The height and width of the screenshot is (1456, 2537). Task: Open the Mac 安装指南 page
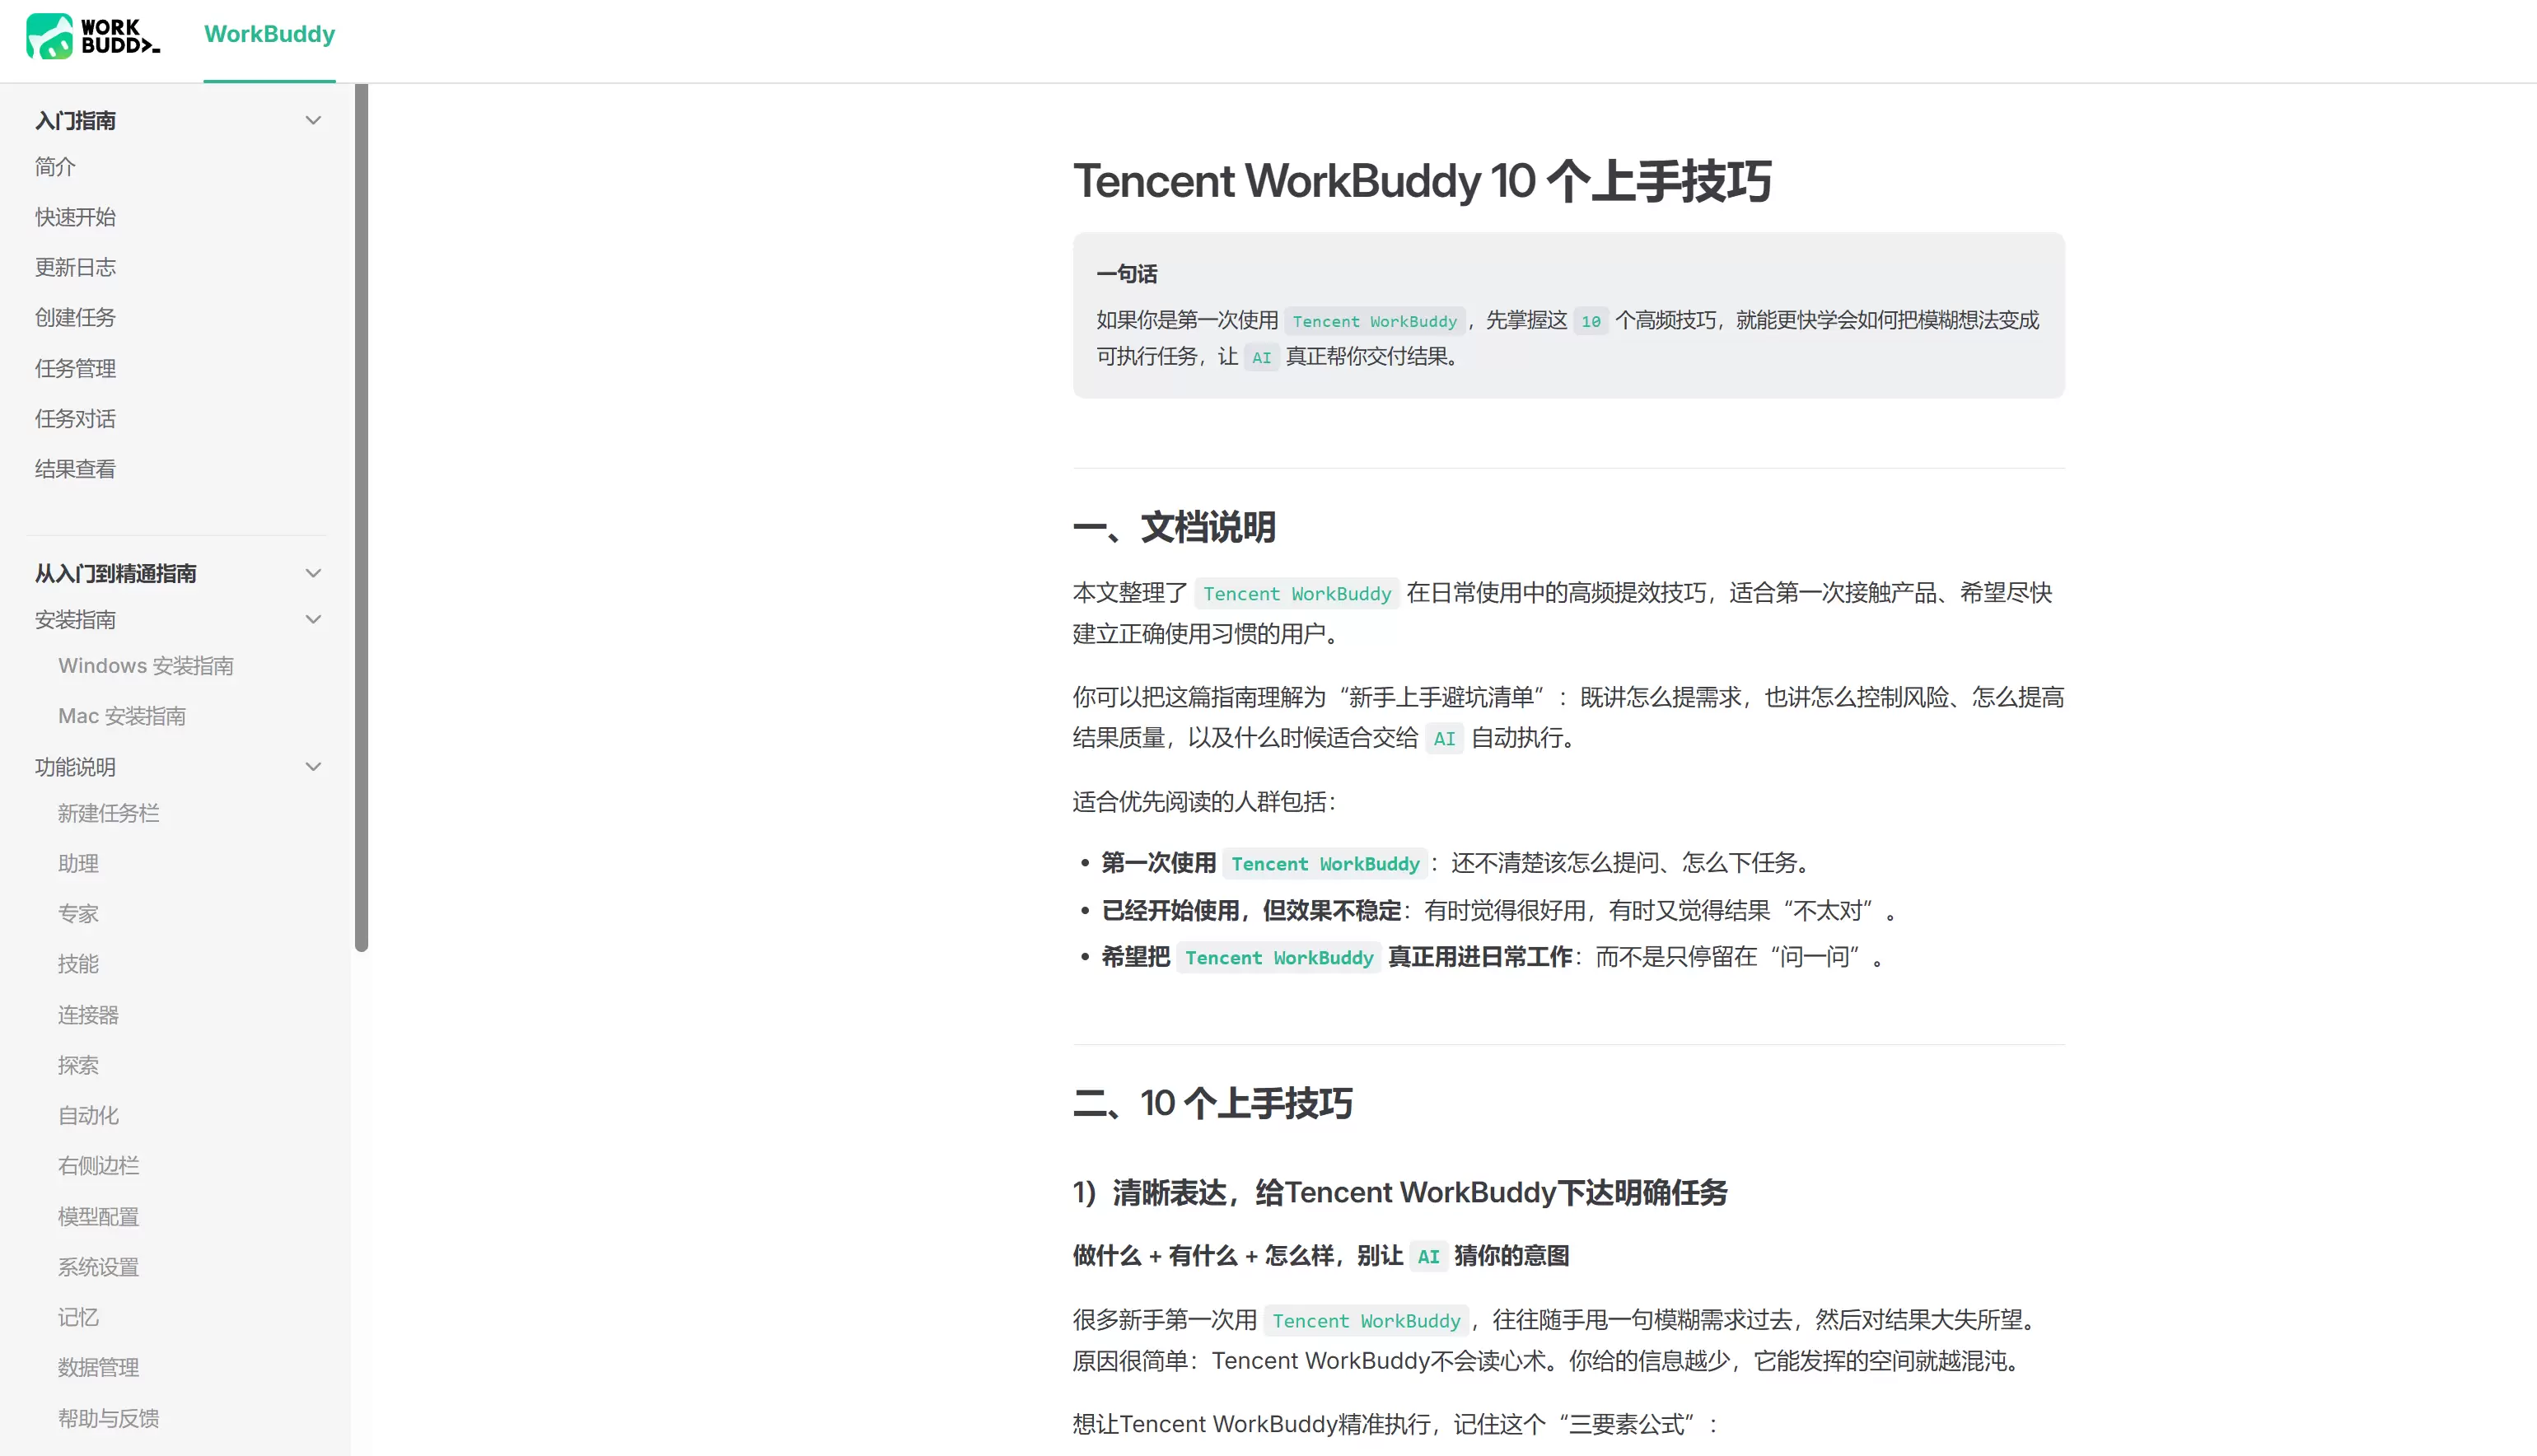pos(122,716)
